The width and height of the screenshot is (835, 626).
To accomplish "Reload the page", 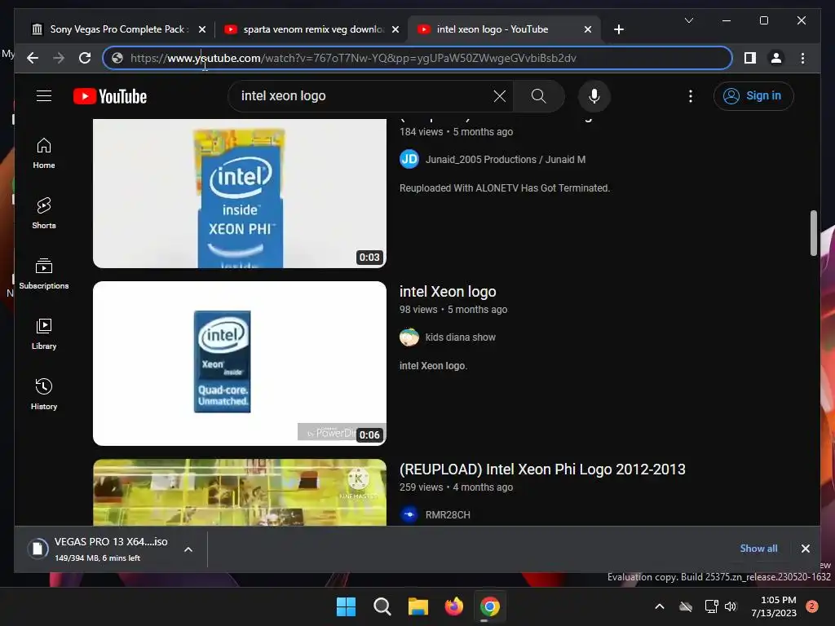I will pos(85,58).
